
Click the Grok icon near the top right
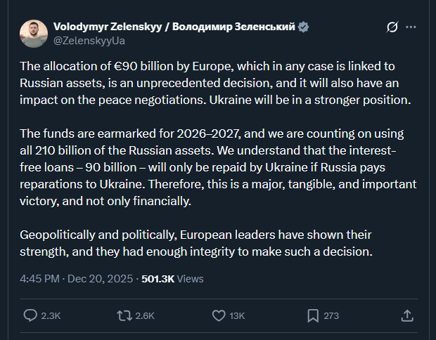392,27
